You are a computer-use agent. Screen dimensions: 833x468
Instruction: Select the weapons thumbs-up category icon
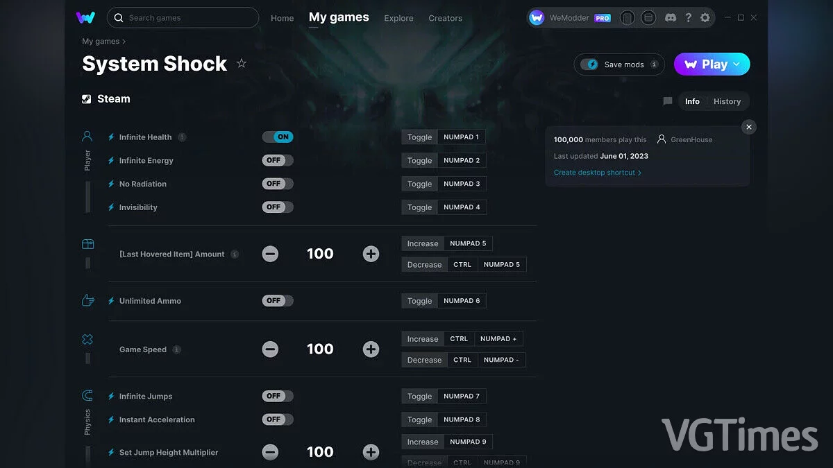pyautogui.click(x=87, y=300)
